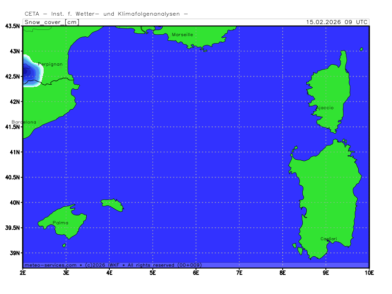
Task: Open the meteo-services.com footer link
Action: pos(50,265)
